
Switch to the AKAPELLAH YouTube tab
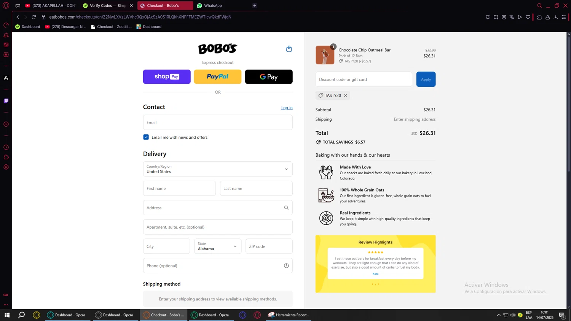(50, 6)
